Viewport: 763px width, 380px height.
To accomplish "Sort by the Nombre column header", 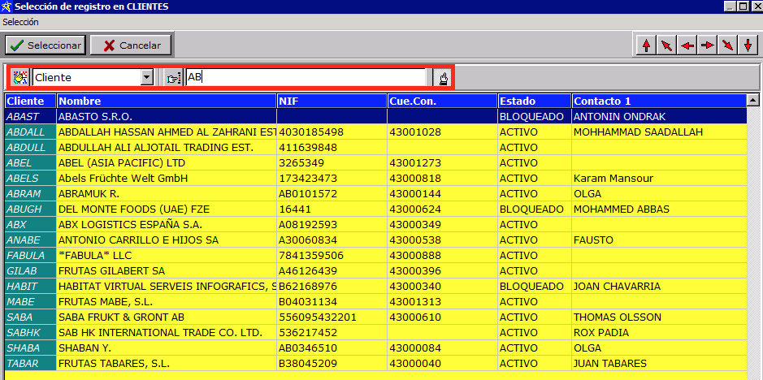I will click(x=166, y=101).
